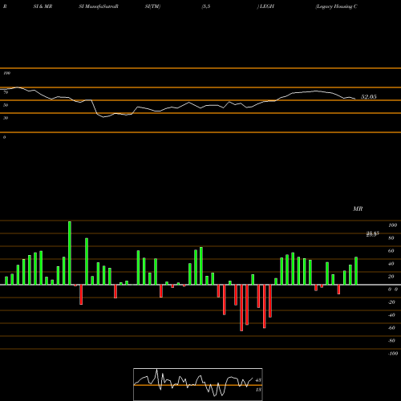The height and width of the screenshot is (401, 401).
Task: Click the RSI value label 52.05
Action: pyautogui.click(x=368, y=97)
